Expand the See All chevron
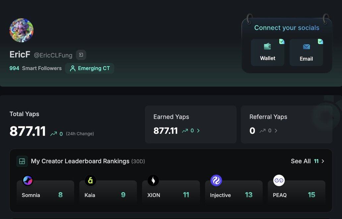The image size is (342, 219). point(323,161)
